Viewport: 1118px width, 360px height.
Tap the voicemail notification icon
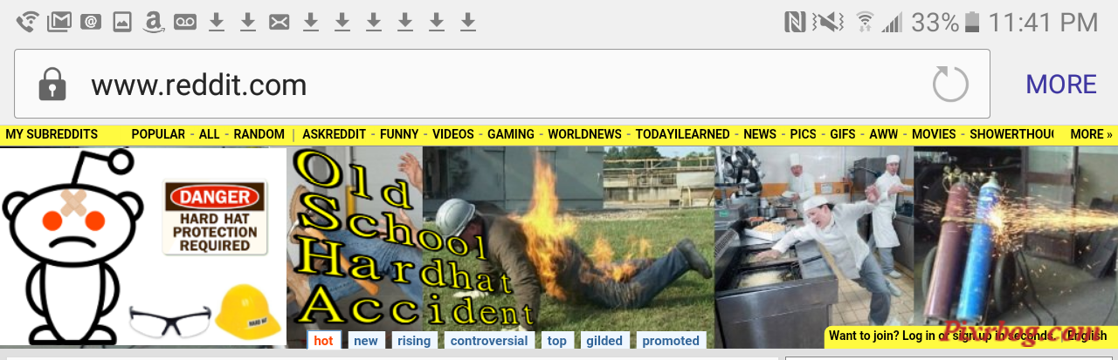pos(185,23)
